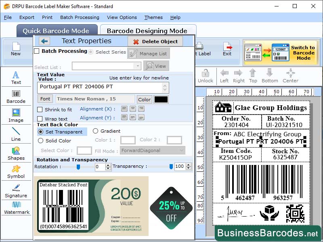Screen dimensions: 323x242
Task: Select the Shapes tool
Action: 16,153
